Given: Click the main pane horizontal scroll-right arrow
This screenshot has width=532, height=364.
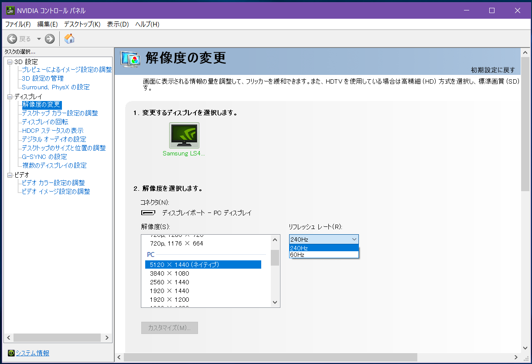Looking at the screenshot, I should click(x=516, y=357).
